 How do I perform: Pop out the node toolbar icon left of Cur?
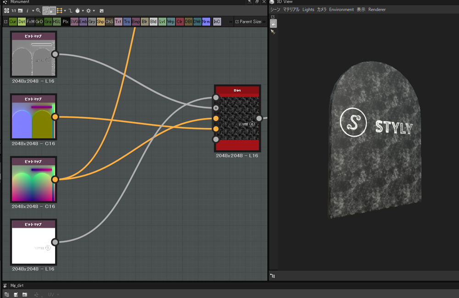pyautogui.click(x=6, y=22)
